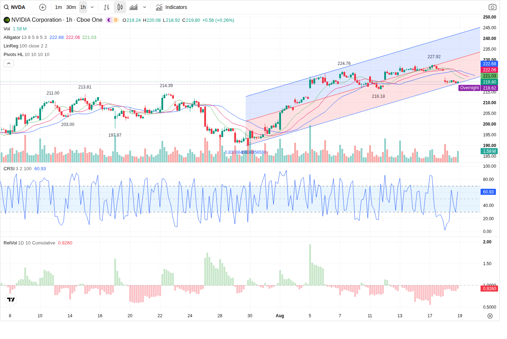507x339 pixels.
Task: Click the 216.18 pivot low label
Action: pos(378,96)
